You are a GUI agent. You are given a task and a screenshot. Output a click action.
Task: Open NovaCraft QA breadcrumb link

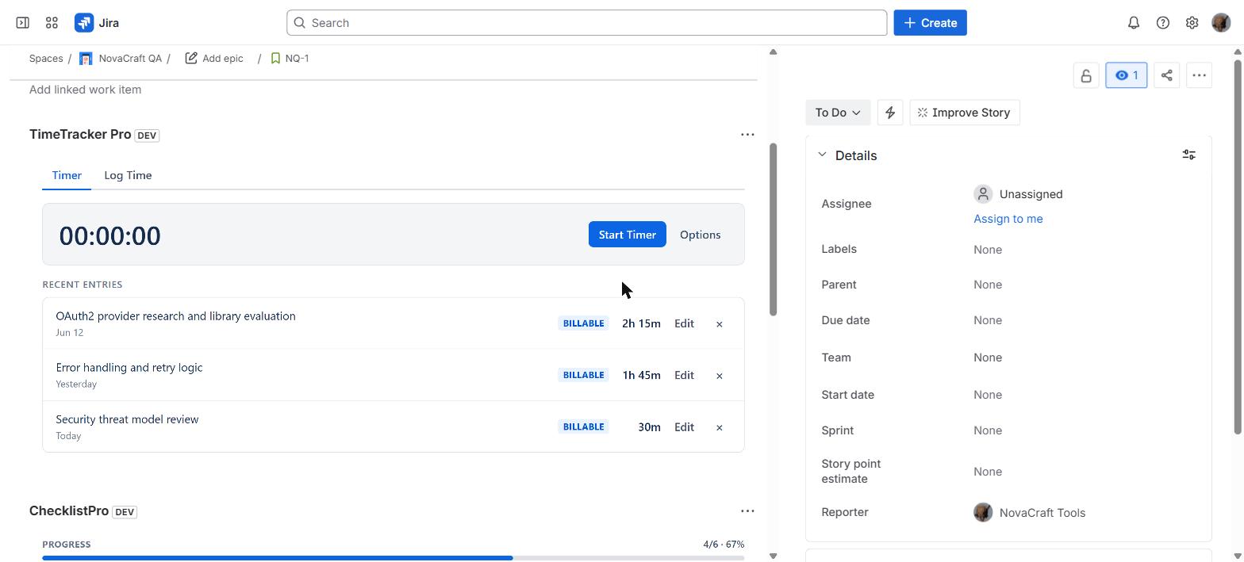[130, 58]
